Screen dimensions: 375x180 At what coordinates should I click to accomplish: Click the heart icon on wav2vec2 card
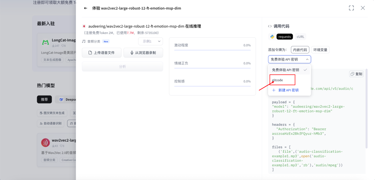click(x=61, y=146)
